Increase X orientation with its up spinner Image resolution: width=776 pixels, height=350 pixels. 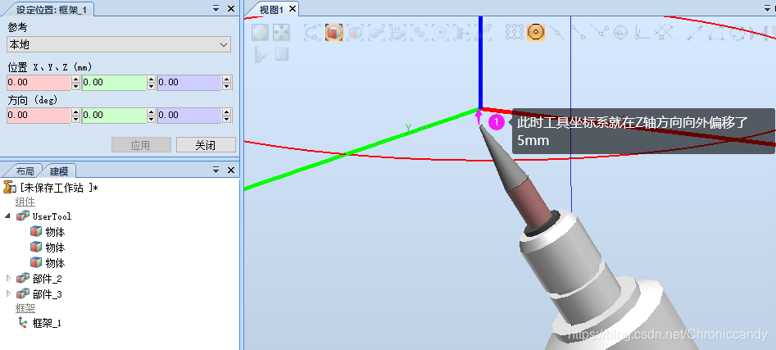[75, 111]
